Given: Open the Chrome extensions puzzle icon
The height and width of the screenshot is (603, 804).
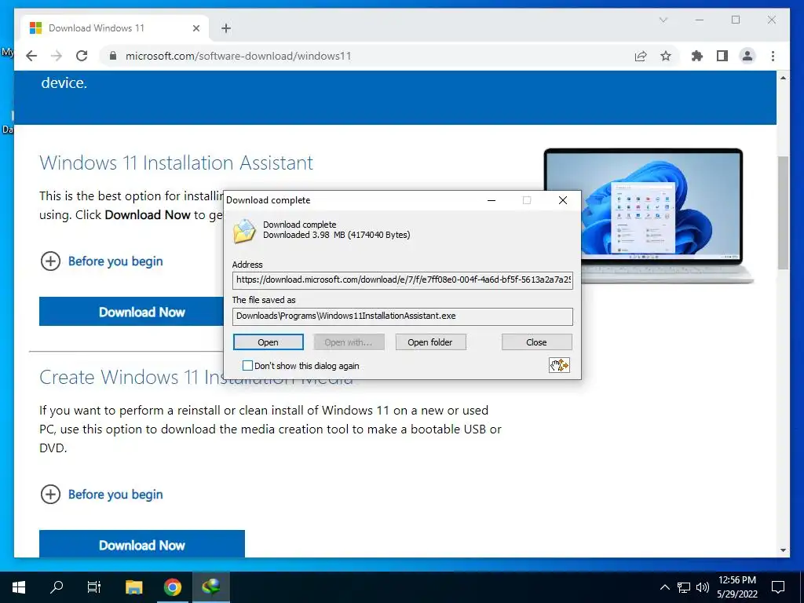Looking at the screenshot, I should pos(697,56).
